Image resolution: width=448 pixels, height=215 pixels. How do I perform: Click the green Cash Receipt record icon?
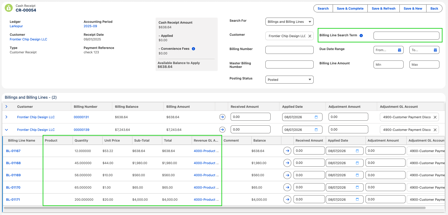9,8
